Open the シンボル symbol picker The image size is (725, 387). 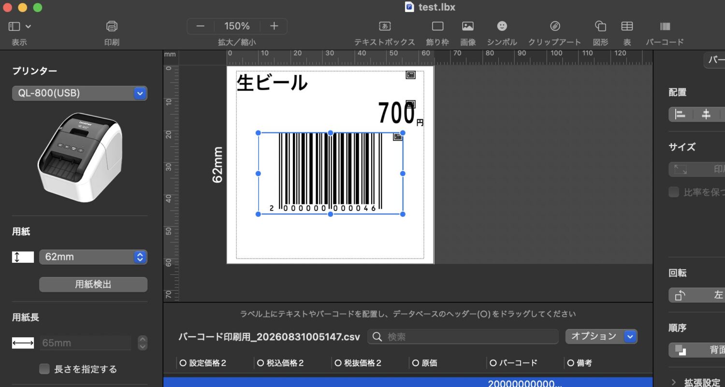pyautogui.click(x=502, y=26)
